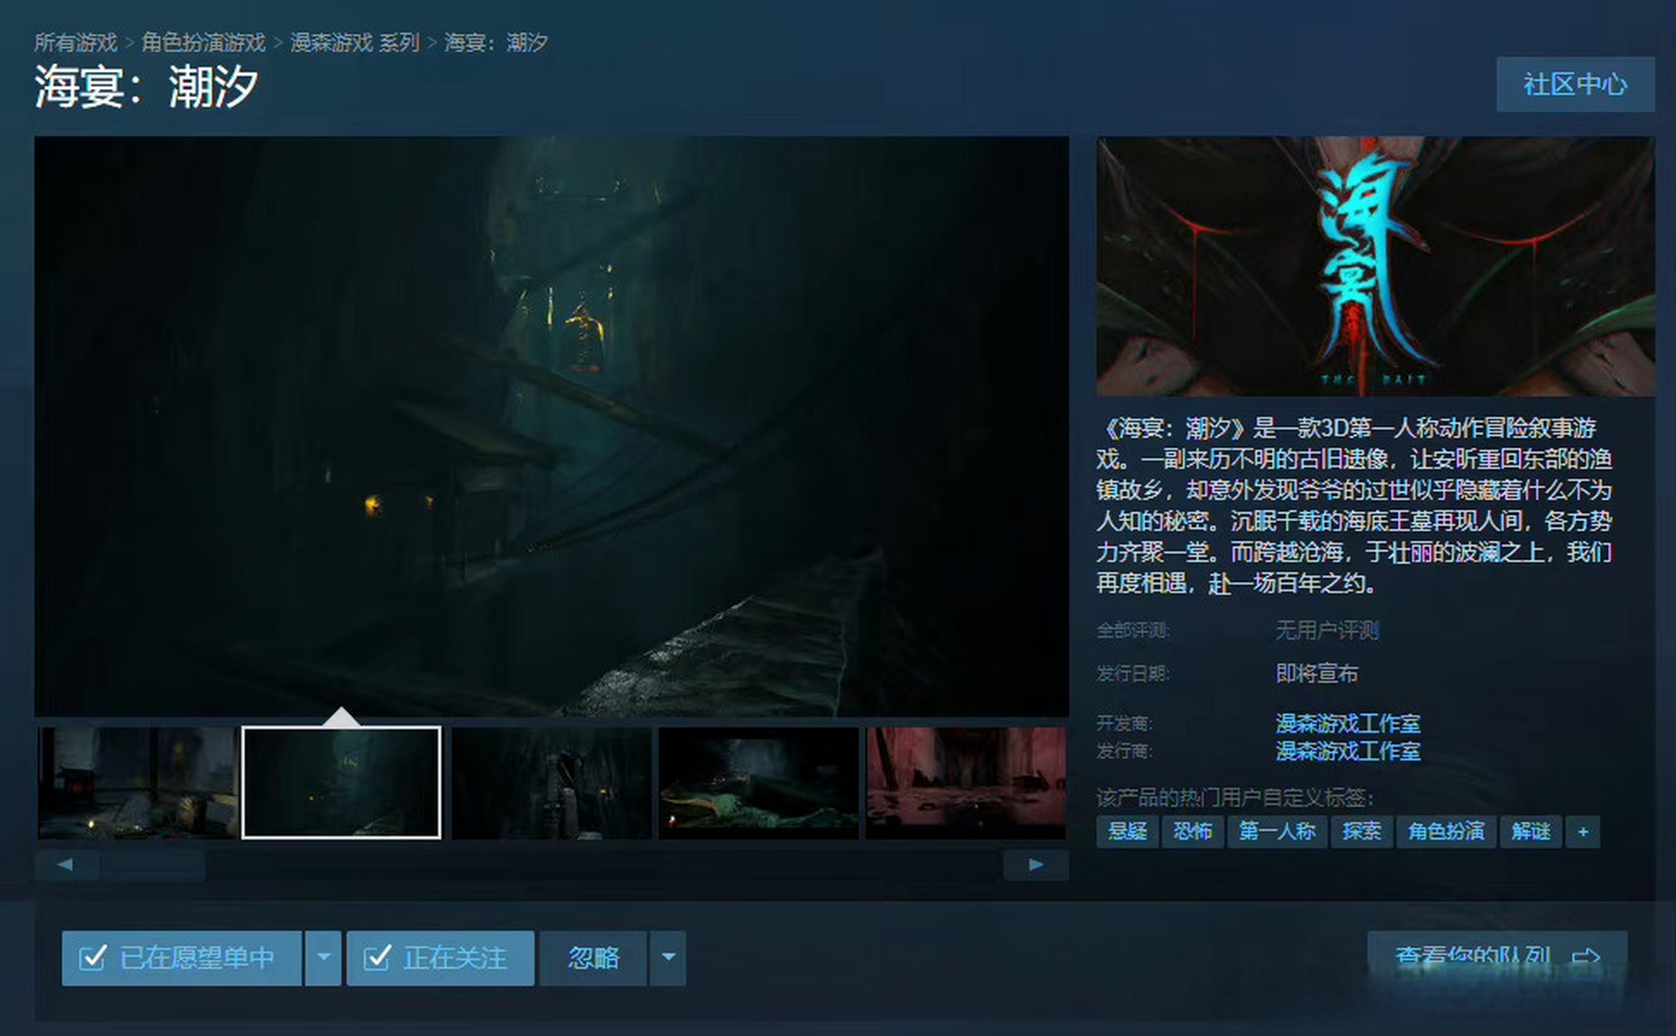Click the left thumbnail scroll arrow
Image resolution: width=1676 pixels, height=1036 pixels.
[66, 864]
